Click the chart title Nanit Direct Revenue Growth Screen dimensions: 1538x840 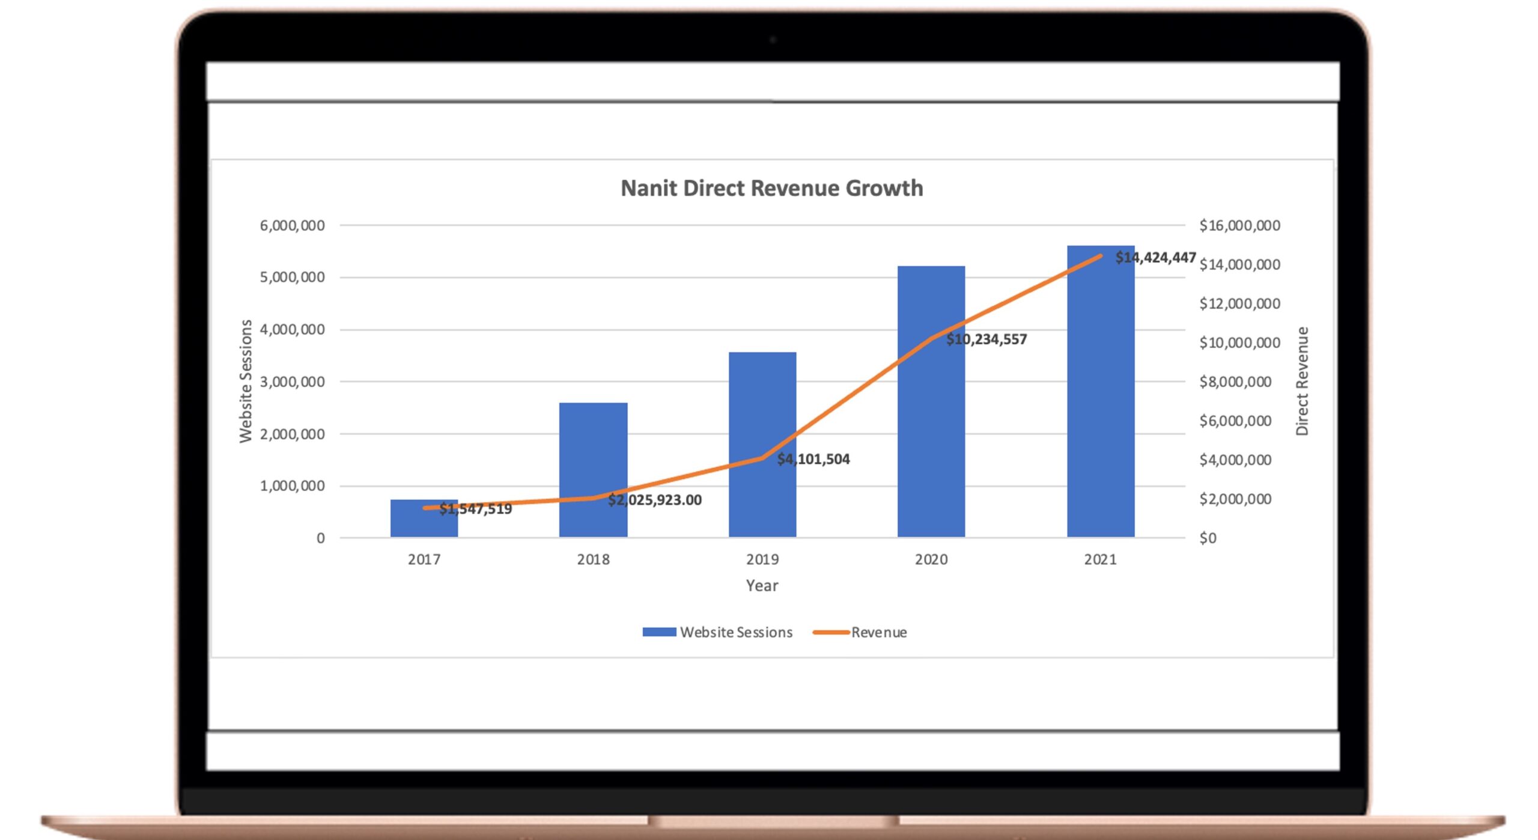point(771,188)
